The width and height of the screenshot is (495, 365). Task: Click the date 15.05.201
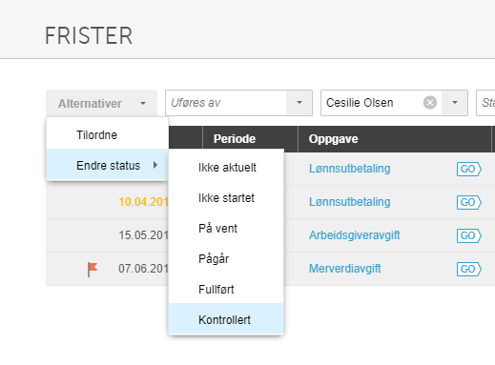[x=143, y=235]
